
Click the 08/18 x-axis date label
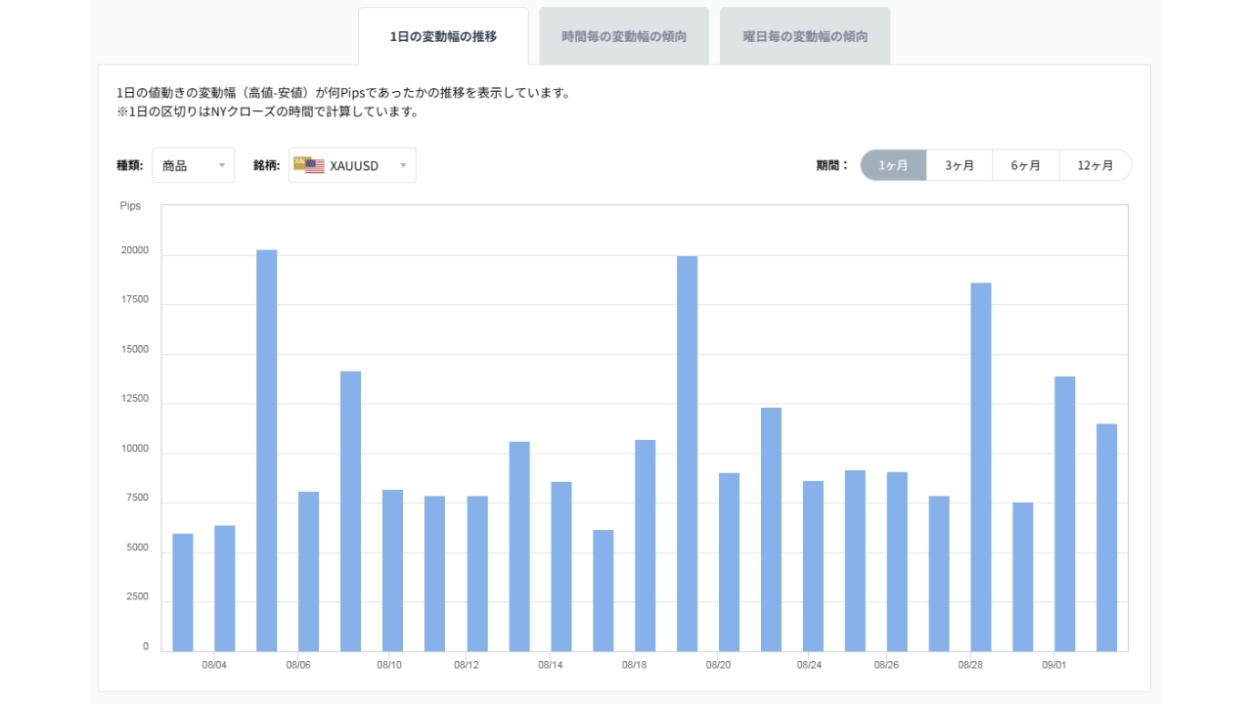coord(635,665)
